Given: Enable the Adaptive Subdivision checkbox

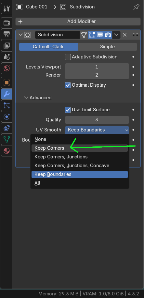Looking at the screenshot, I should tap(68, 57).
